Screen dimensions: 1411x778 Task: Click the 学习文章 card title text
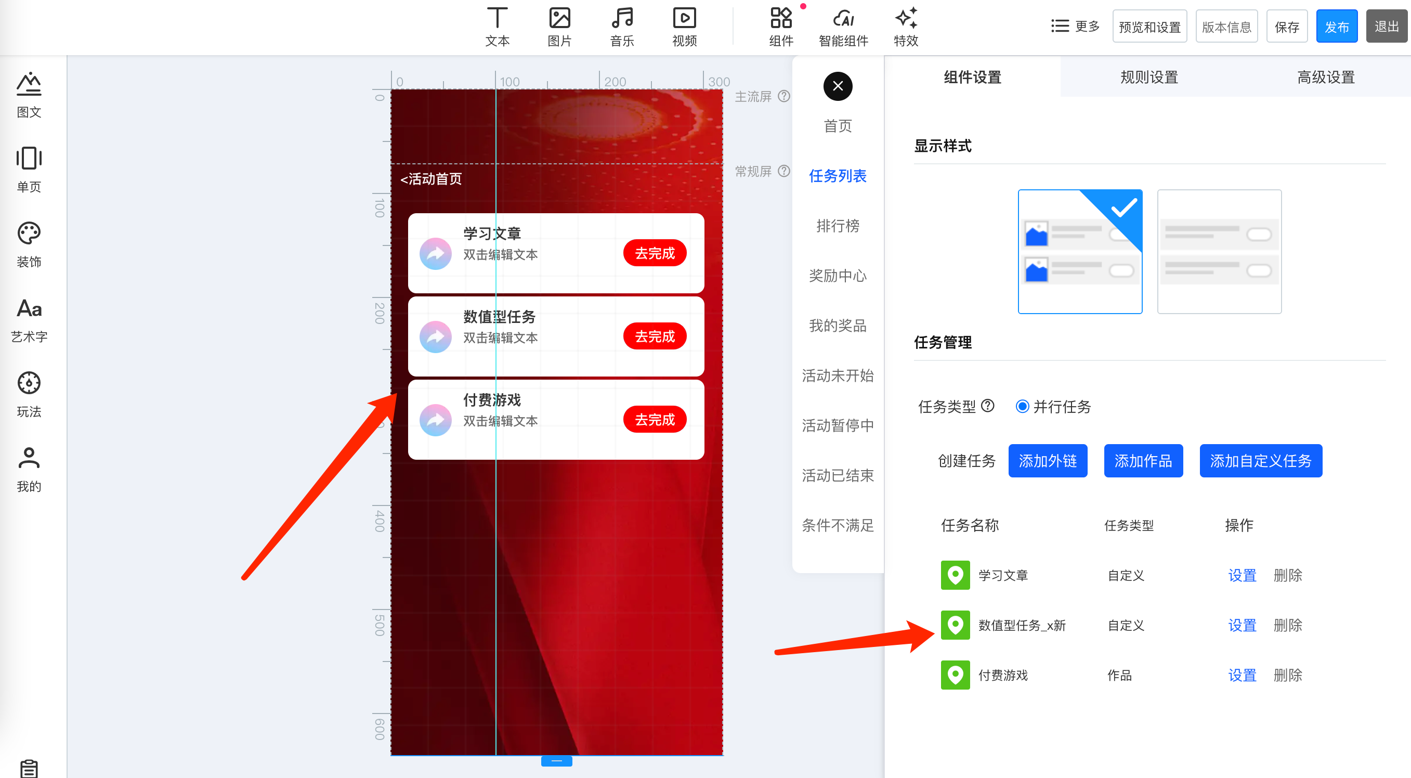492,234
